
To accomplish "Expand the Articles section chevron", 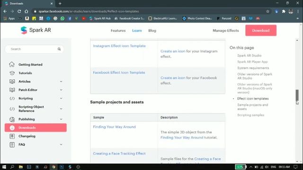I will tap(61, 82).
